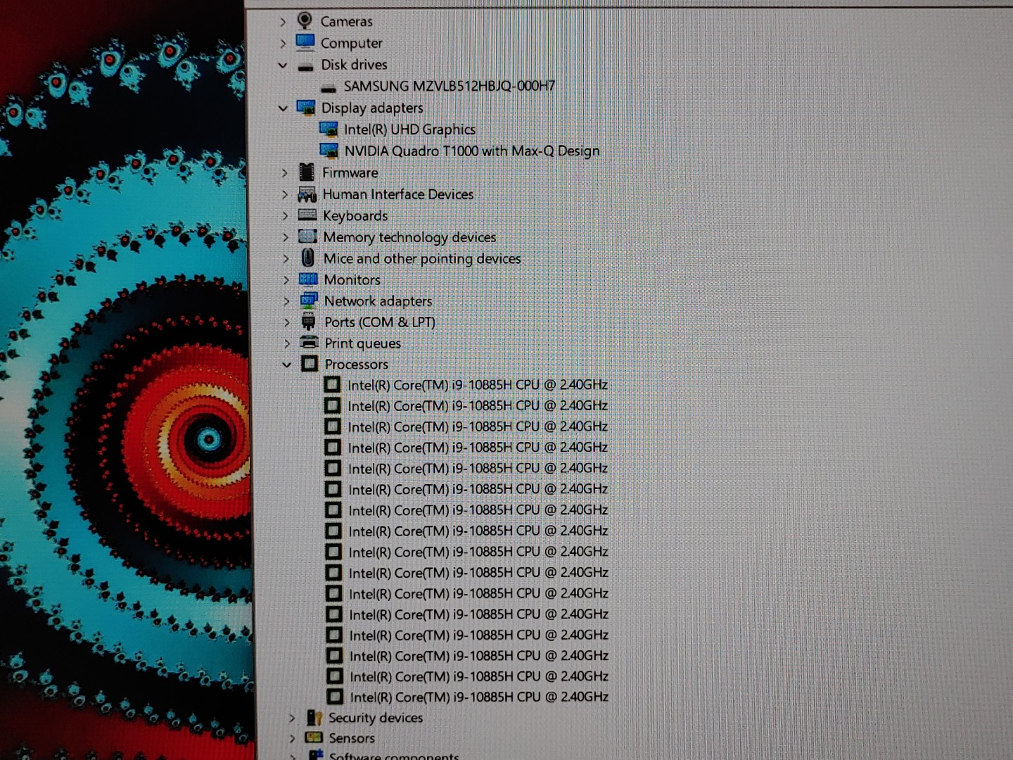Viewport: 1013px width, 760px height.
Task: Expand the Sensors category
Action: 292,738
